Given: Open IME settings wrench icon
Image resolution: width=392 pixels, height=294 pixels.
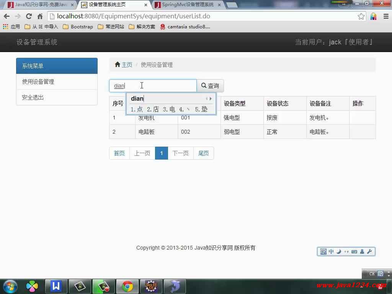Looking at the screenshot, I should click(369, 252).
